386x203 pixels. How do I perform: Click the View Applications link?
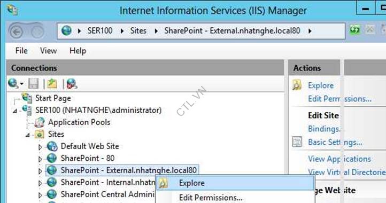click(x=339, y=159)
